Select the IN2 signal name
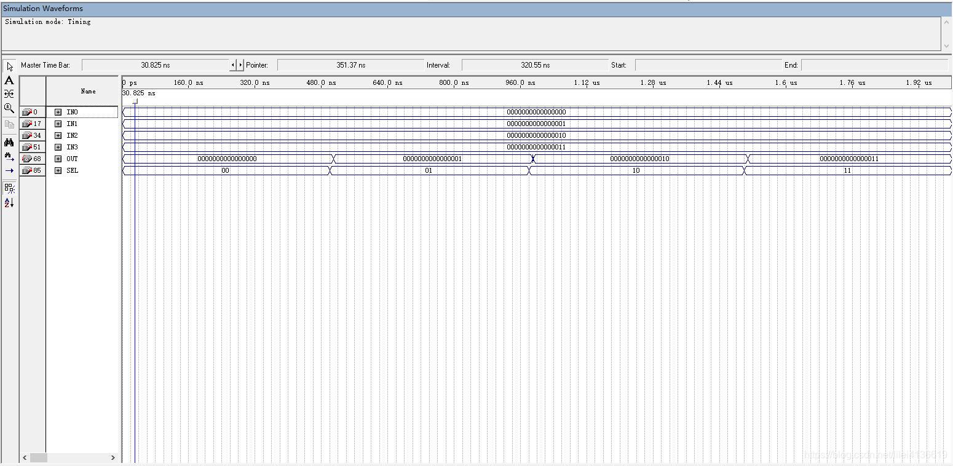Image resolution: width=953 pixels, height=466 pixels. pyautogui.click(x=72, y=135)
